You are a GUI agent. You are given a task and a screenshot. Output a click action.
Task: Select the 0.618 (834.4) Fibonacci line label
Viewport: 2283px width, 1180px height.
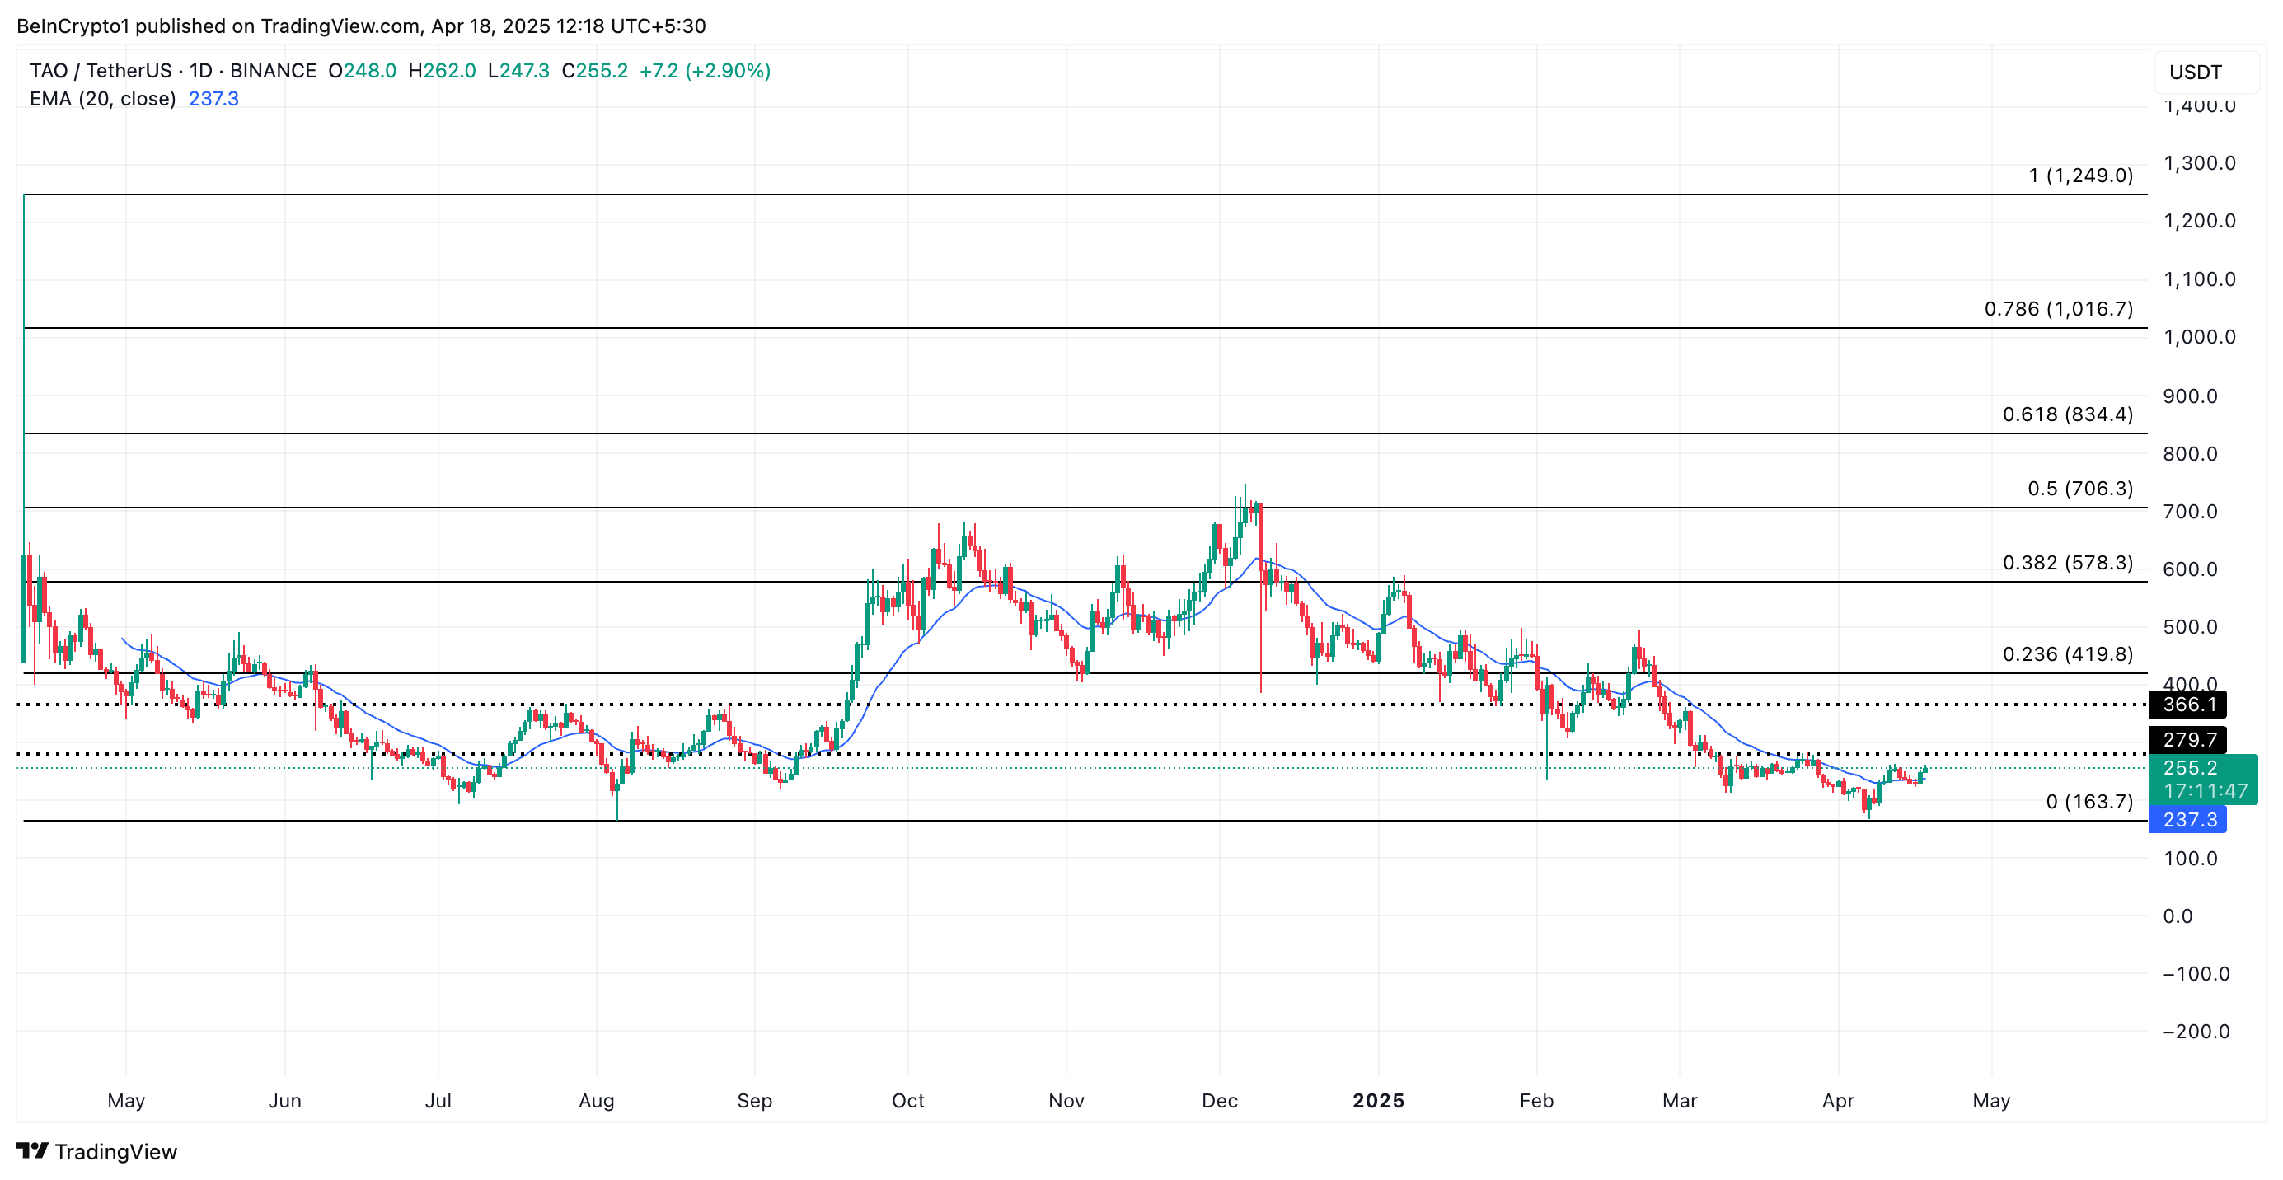click(x=2067, y=414)
